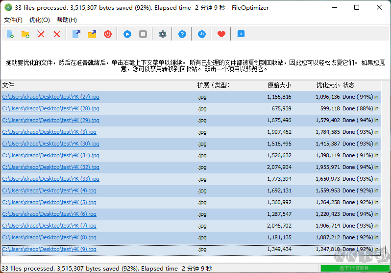Open the 帮助(H) menu
The height and width of the screenshot is (273, 391).
pos(67,20)
